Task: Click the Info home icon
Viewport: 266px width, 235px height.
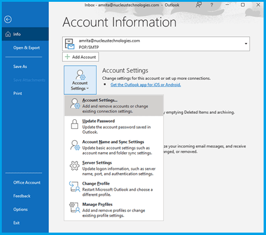Action: coord(8,34)
